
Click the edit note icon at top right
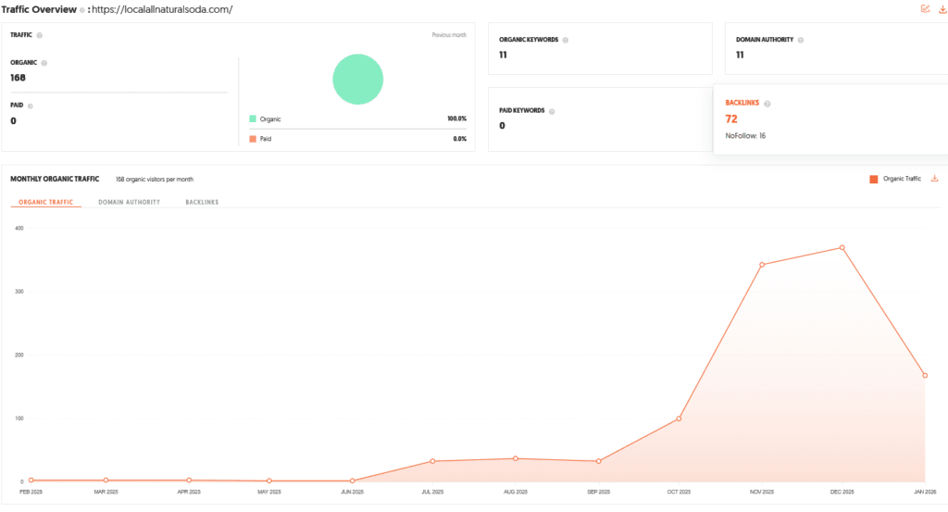pyautogui.click(x=925, y=9)
